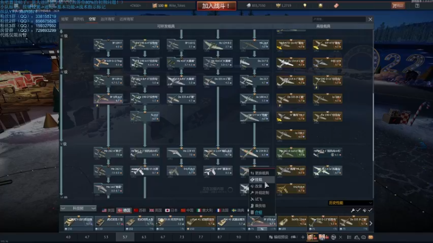Click the red 加入战斗 battle button
The height and width of the screenshot is (243, 433).
click(216, 6)
